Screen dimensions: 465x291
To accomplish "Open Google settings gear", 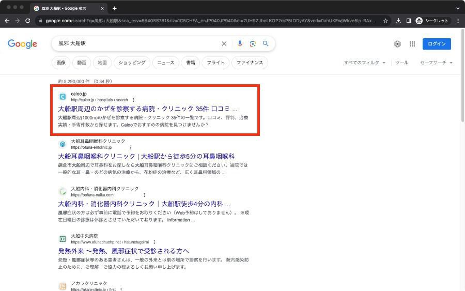I will 397,44.
